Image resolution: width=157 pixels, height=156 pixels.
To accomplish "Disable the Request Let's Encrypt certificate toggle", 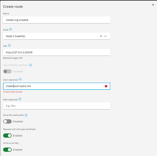I will point(7,136).
